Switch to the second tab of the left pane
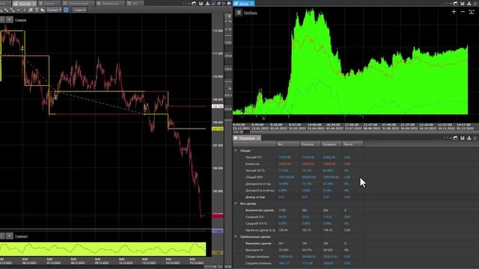This screenshot has width=479, height=269. pos(49,4)
